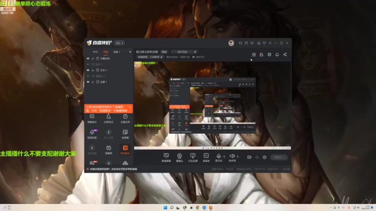Screen dimensions: 376x211
Task: Select the 文本 1 source row
Action: pyautogui.click(x=109, y=70)
